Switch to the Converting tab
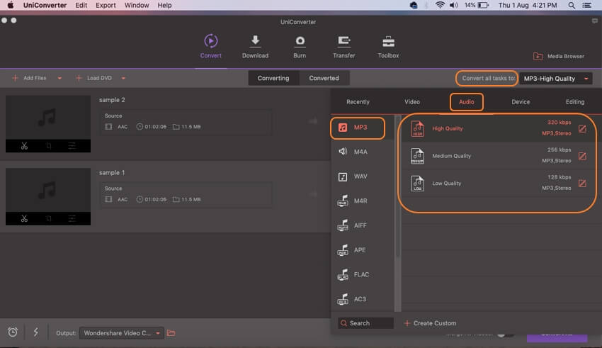602x348 pixels. 273,78
